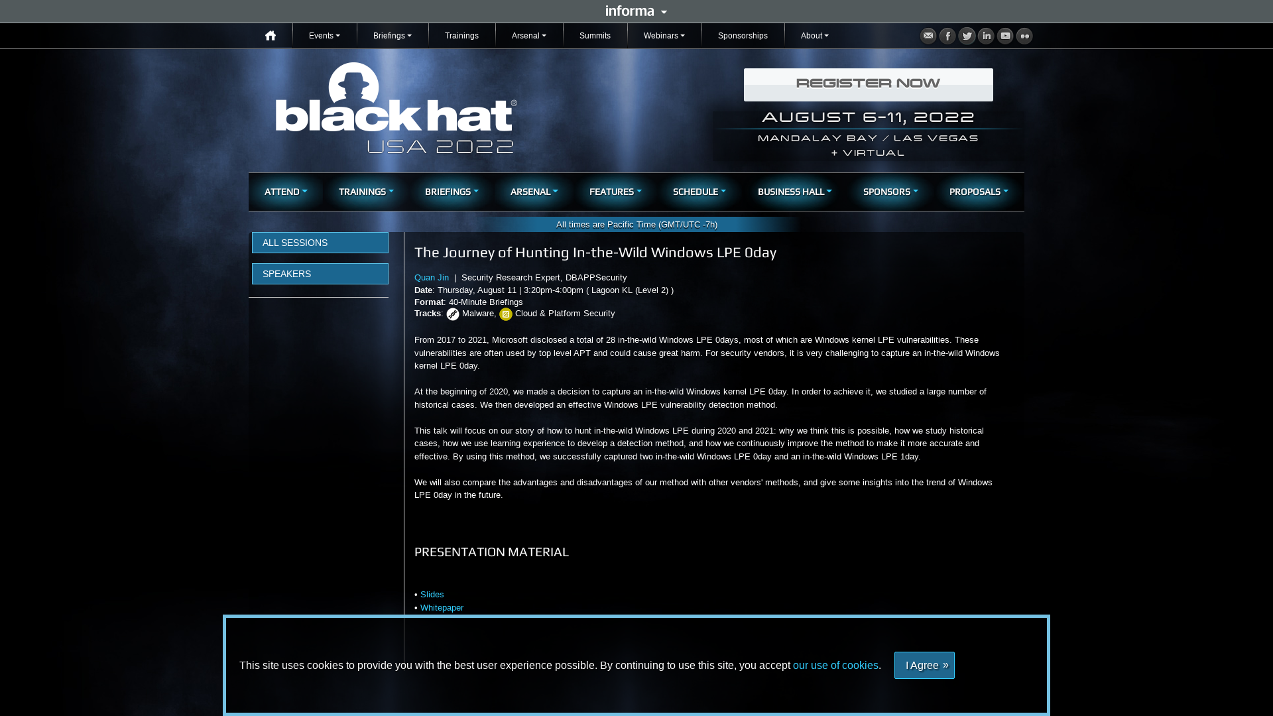Agree to the cookie policy
The height and width of the screenshot is (716, 1273).
pos(924,665)
